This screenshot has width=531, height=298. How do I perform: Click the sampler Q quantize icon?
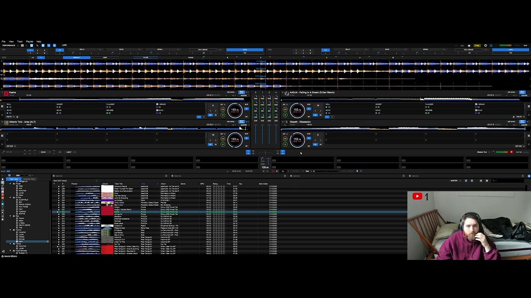[x=227, y=171]
